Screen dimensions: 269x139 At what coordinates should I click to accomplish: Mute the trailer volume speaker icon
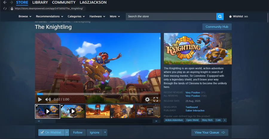[x=48, y=99]
